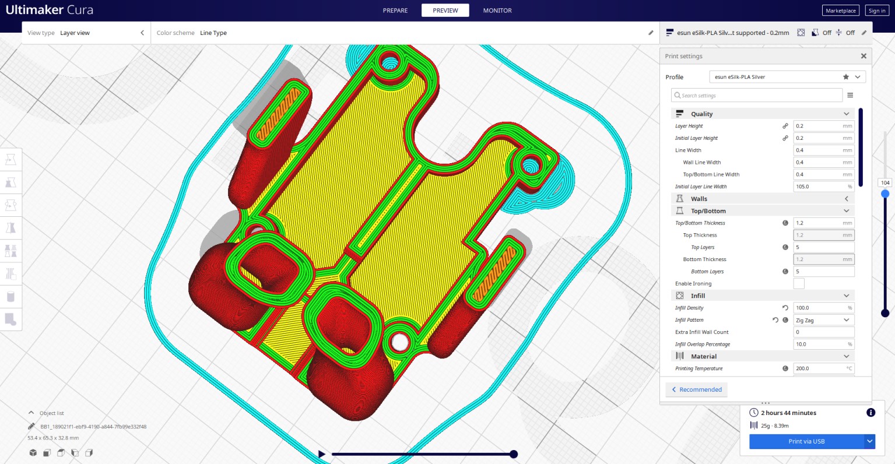
Task: Click the Layer Height value field
Action: (824, 126)
